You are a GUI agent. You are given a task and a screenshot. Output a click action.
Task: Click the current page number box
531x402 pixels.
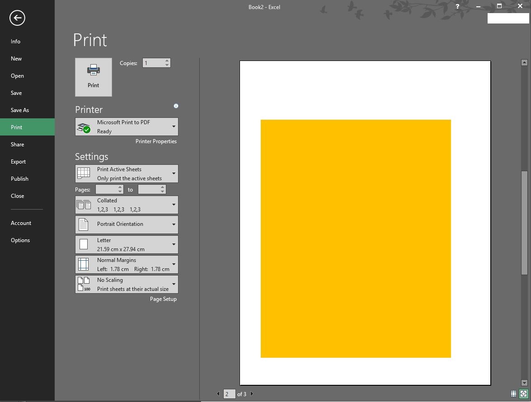coord(229,394)
